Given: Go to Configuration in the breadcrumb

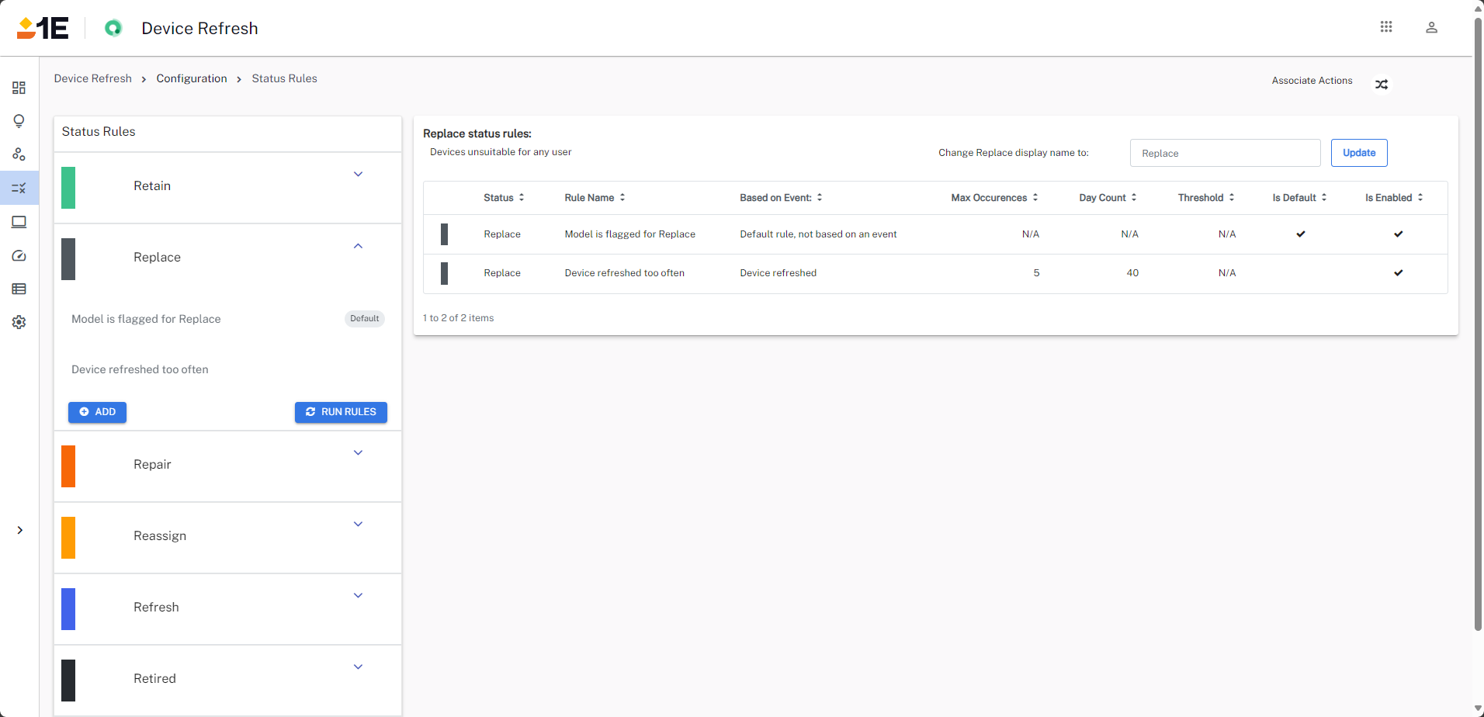Looking at the screenshot, I should [x=192, y=78].
